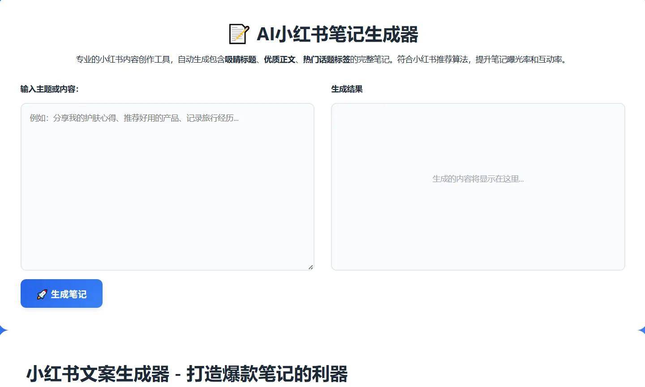The image size is (645, 387).
Task: Click the 专业的小红书内容创作工具 intro text
Action: (x=123, y=60)
